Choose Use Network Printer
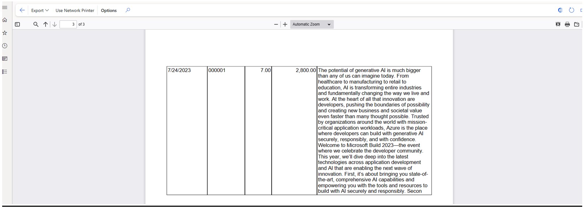This screenshot has width=588, height=210. (75, 10)
